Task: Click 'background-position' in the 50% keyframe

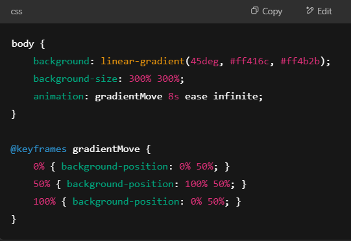Action: [x=121, y=184]
